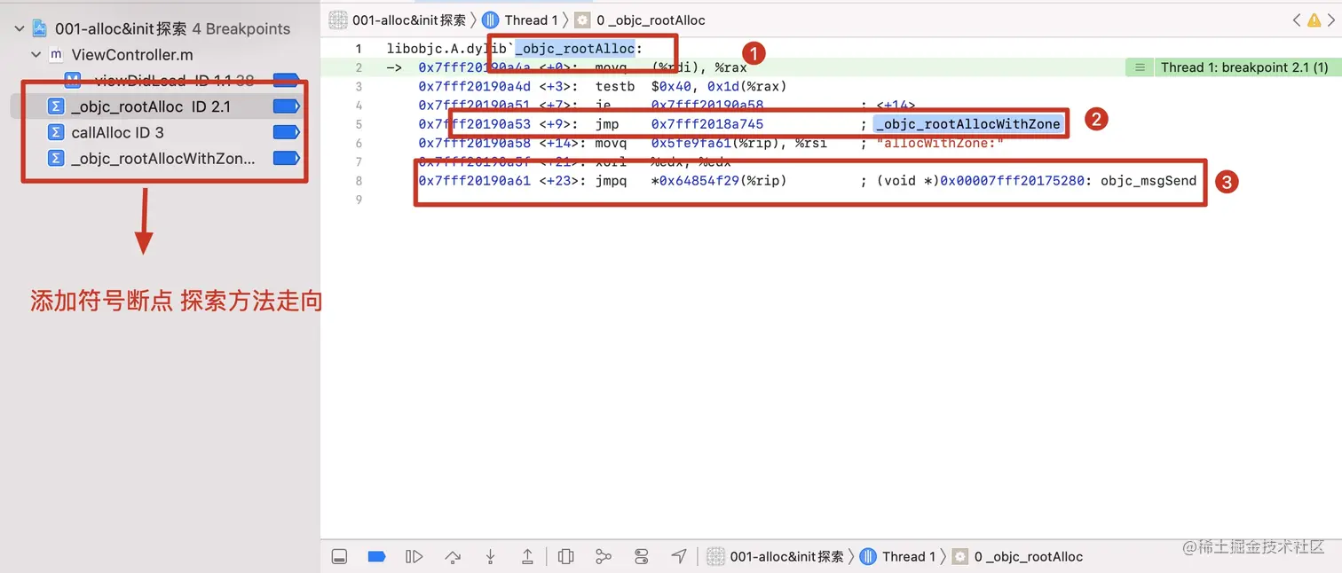Step into the current call
Viewport: 1342px width, 573px height.
(x=490, y=557)
